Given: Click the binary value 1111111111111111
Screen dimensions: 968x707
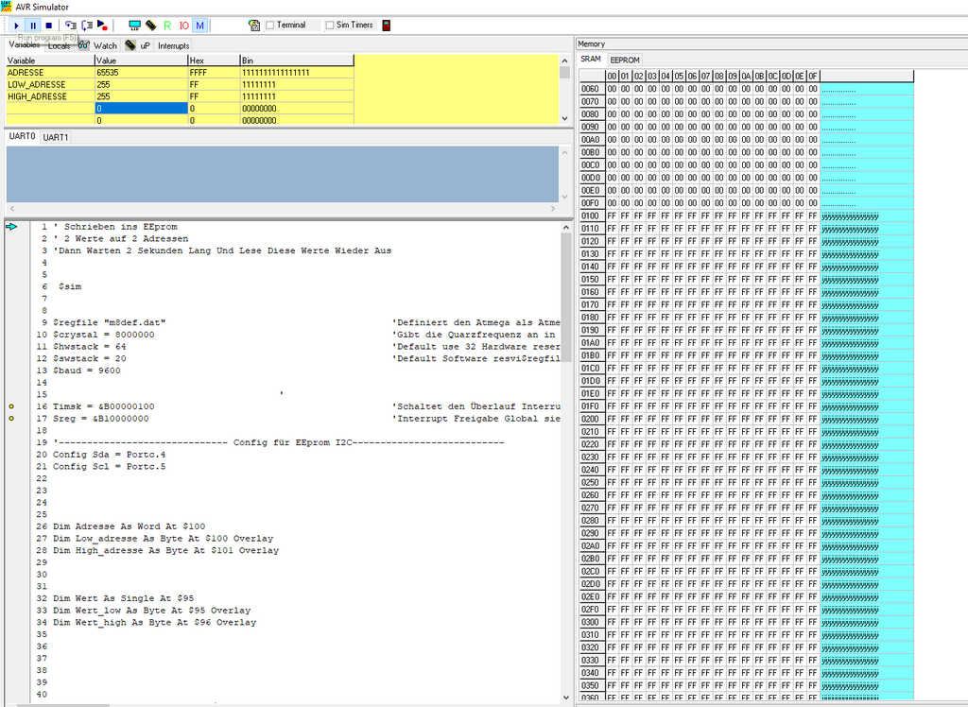Looking at the screenshot, I should pyautogui.click(x=297, y=72).
